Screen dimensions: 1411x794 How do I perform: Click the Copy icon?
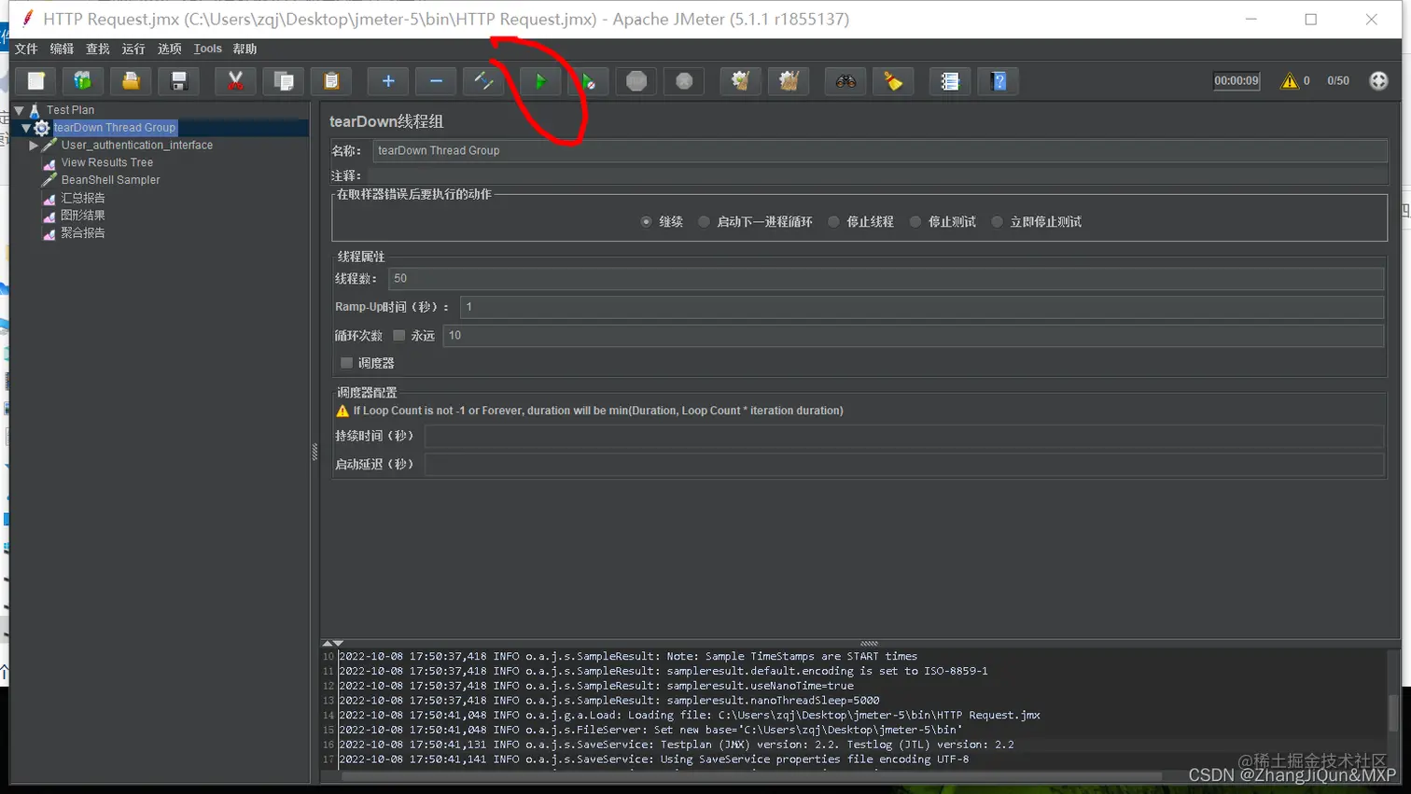(x=284, y=81)
